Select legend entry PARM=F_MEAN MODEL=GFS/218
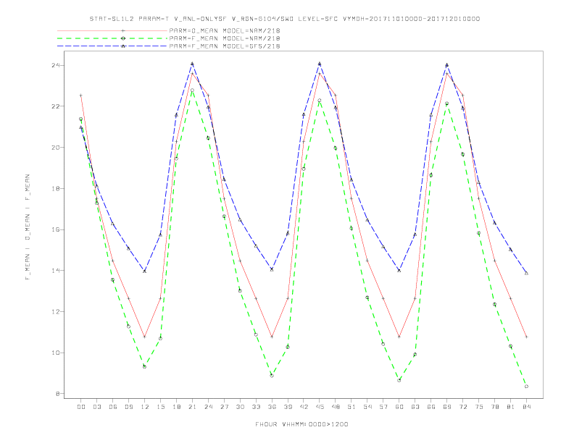 tap(225, 46)
